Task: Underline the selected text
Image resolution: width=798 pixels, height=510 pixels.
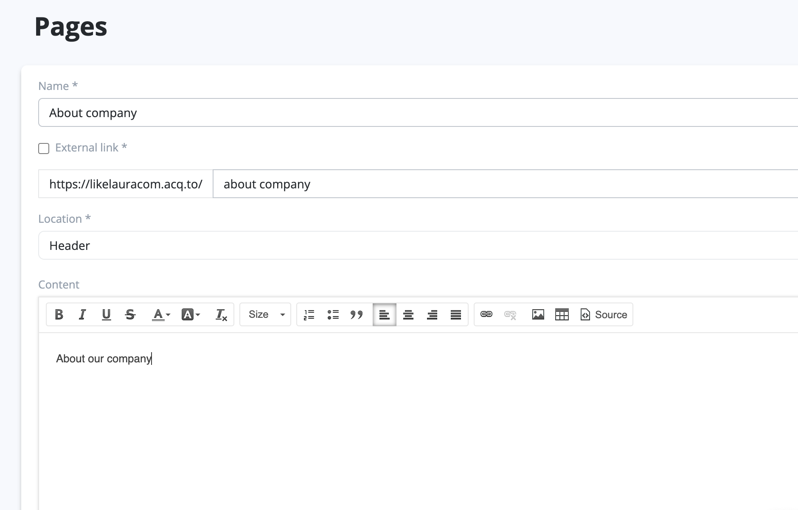Action: pyautogui.click(x=106, y=314)
